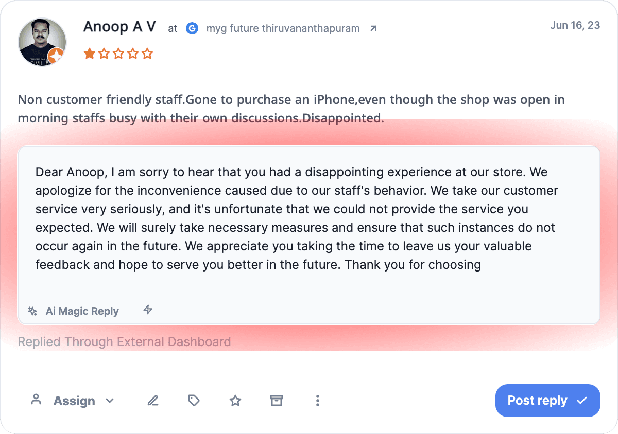Click the lightning bolt quick-generate icon
The width and height of the screenshot is (618, 434).
(x=148, y=310)
